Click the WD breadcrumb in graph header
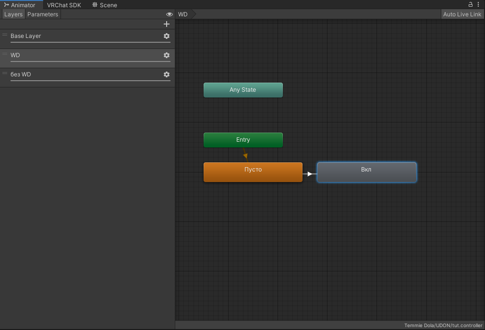The width and height of the screenshot is (485, 330). [x=183, y=14]
